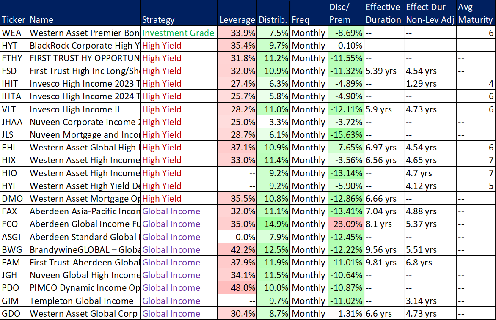Click the 3.3% distribution cell

pyautogui.click(x=273, y=122)
